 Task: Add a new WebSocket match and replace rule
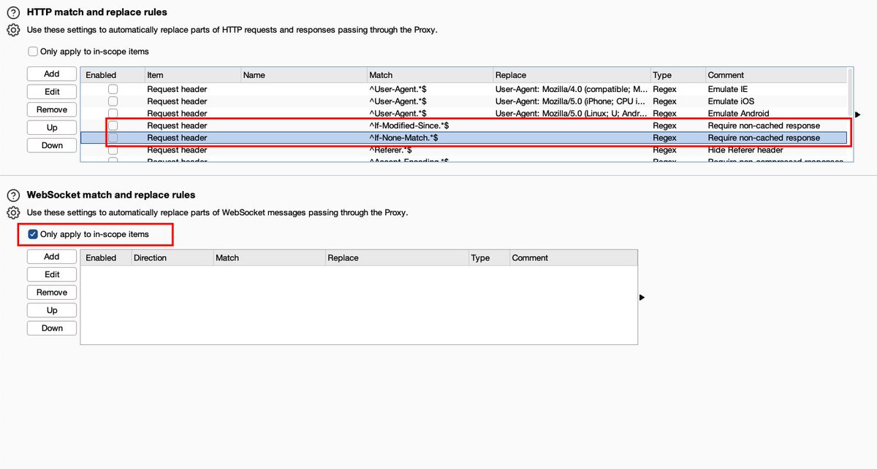pyautogui.click(x=52, y=257)
